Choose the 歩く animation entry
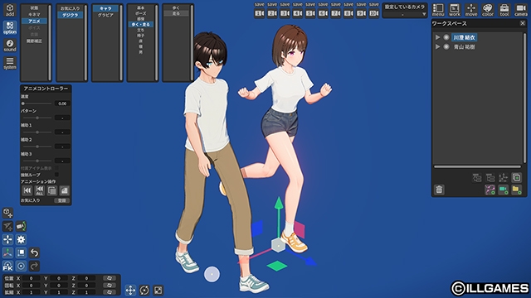531x298 pixels. [x=176, y=7]
